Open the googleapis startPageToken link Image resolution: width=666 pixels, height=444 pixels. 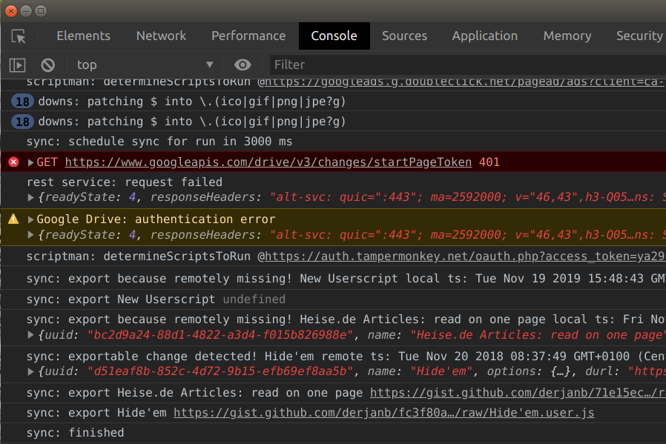pos(268,162)
